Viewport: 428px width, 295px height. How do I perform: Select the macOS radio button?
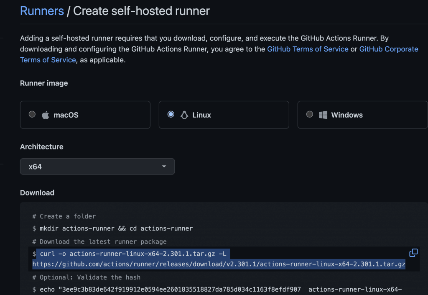click(32, 115)
